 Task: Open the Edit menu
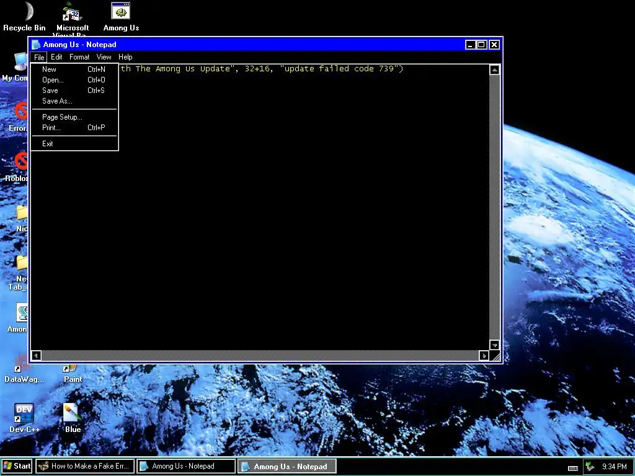pos(56,57)
